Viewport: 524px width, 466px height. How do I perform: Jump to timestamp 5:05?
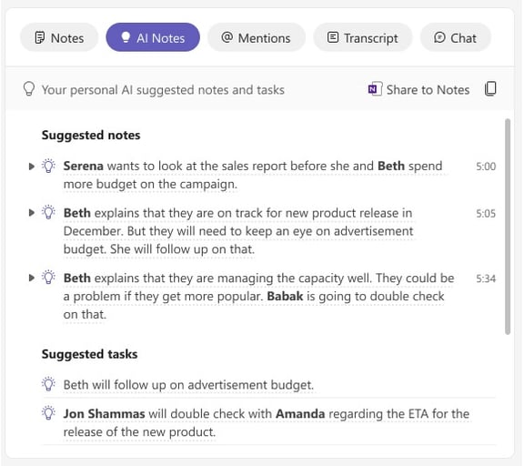tap(486, 213)
